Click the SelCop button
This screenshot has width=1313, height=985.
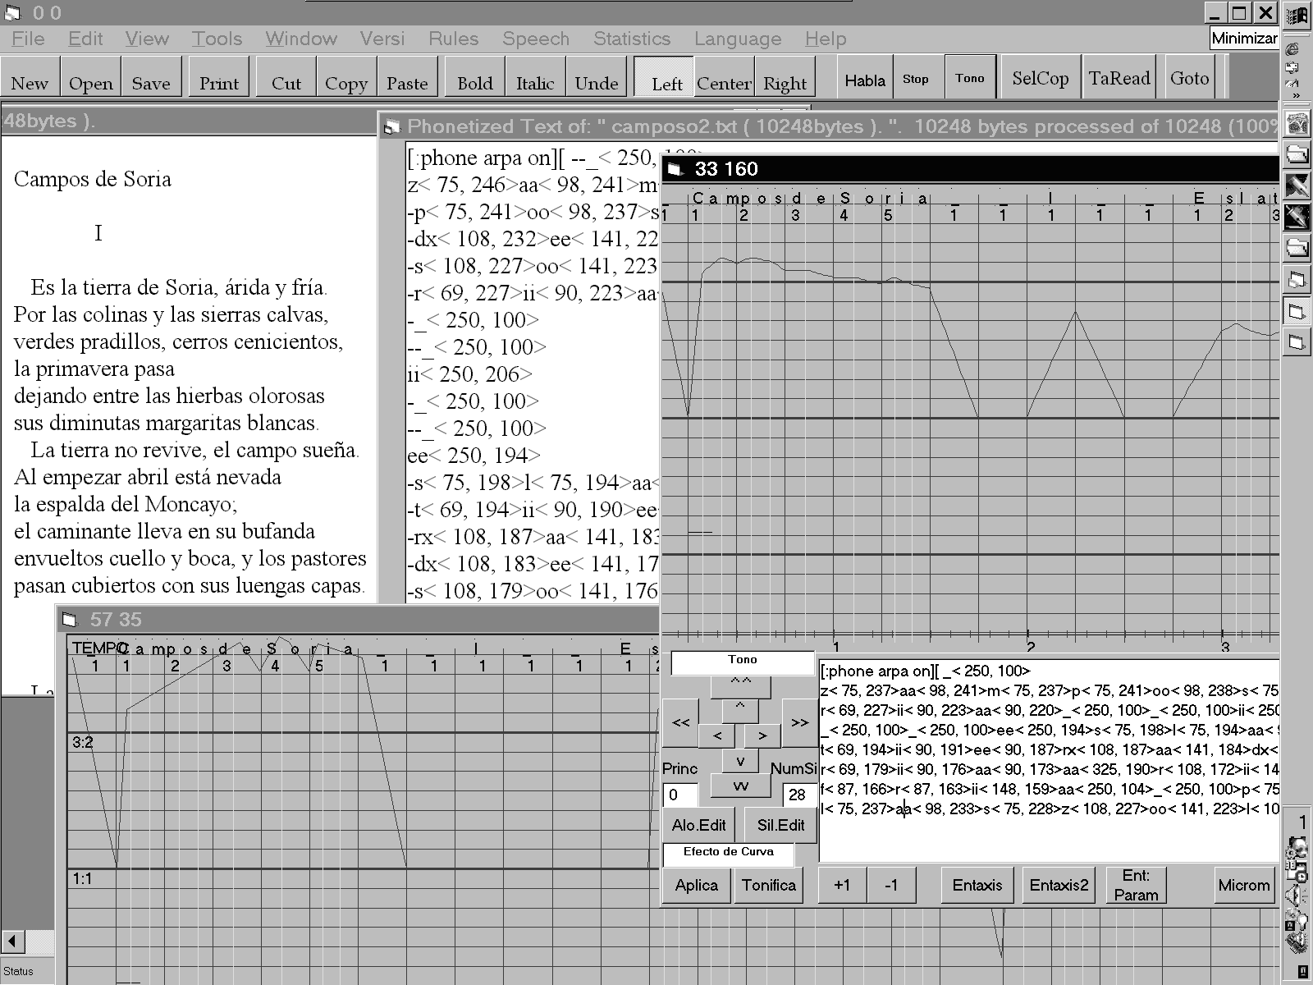1040,78
